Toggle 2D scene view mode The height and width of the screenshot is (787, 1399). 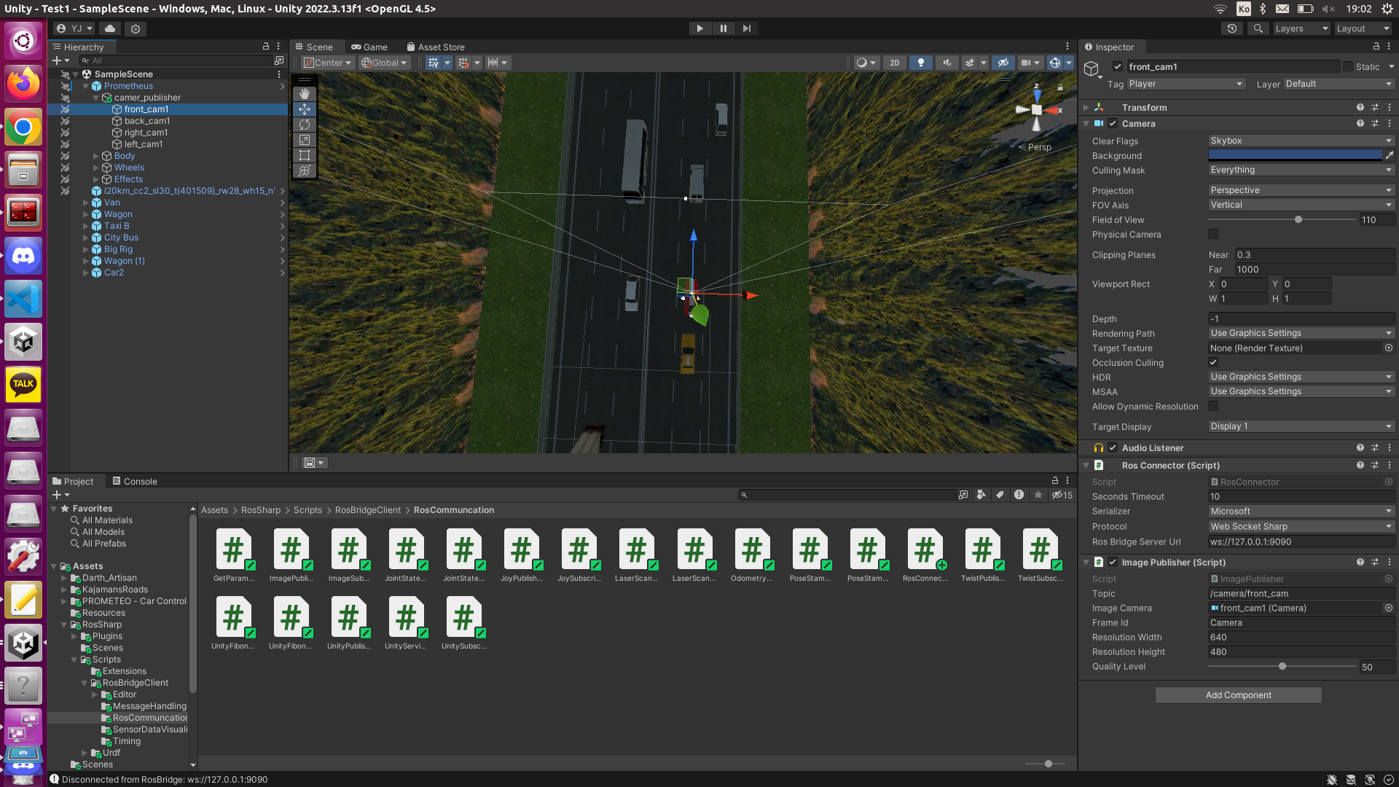click(x=894, y=63)
